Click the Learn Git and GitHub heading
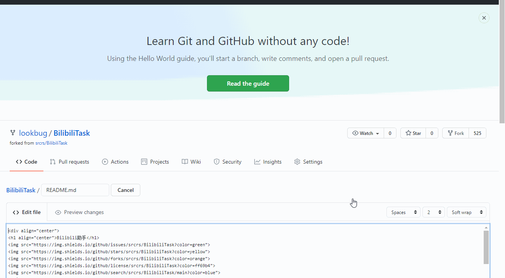 click(248, 41)
